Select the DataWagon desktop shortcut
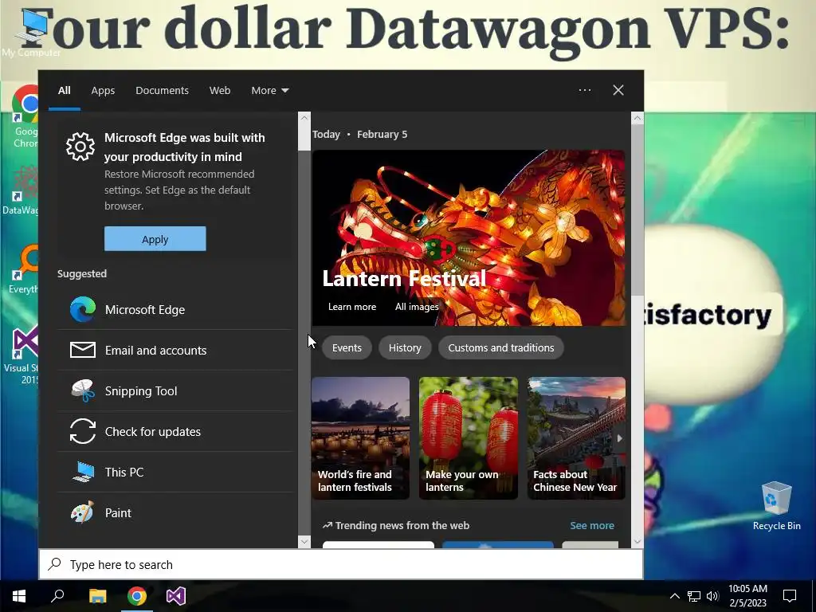Screen dimensions: 816x612 coord(20,190)
